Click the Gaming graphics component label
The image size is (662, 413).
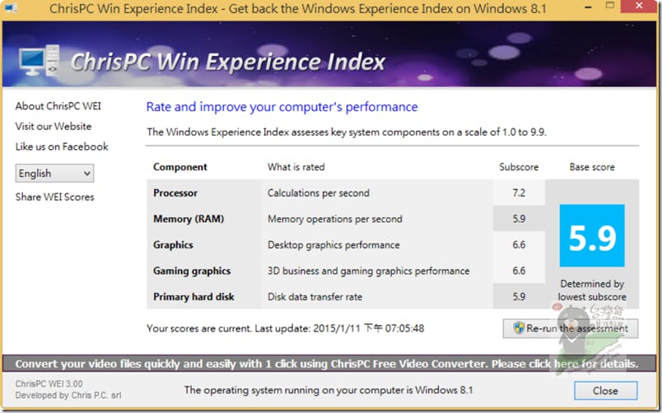click(x=192, y=271)
